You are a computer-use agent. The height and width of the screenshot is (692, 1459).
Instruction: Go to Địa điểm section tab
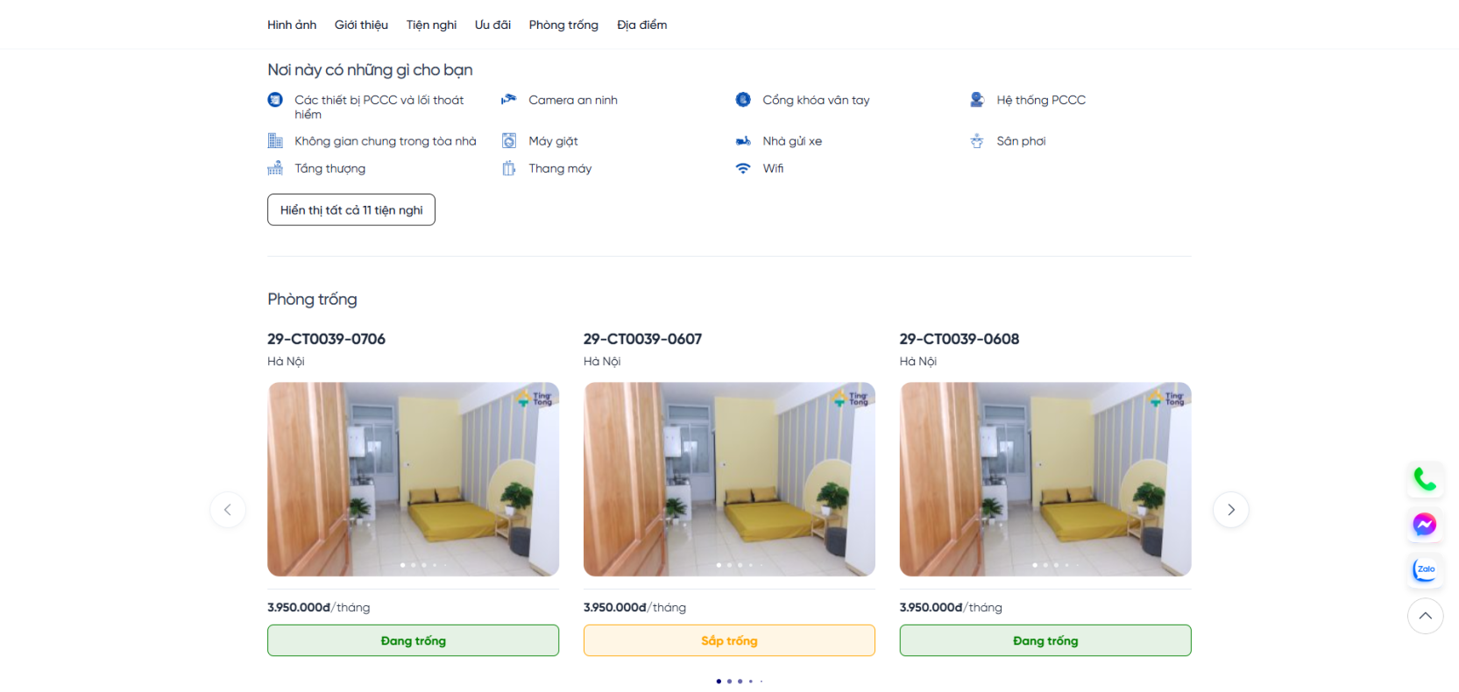point(641,25)
